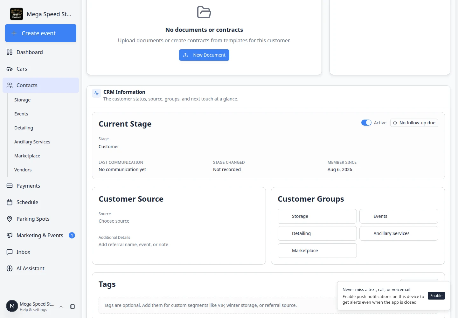Toggle the Marketplace customer group
This screenshot has height=318, width=458.
tap(317, 251)
